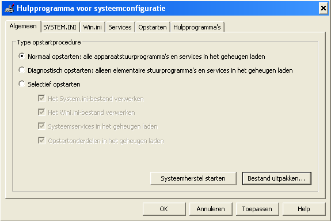Switch to the Services tab
The width and height of the screenshot is (331, 221).
120,27
